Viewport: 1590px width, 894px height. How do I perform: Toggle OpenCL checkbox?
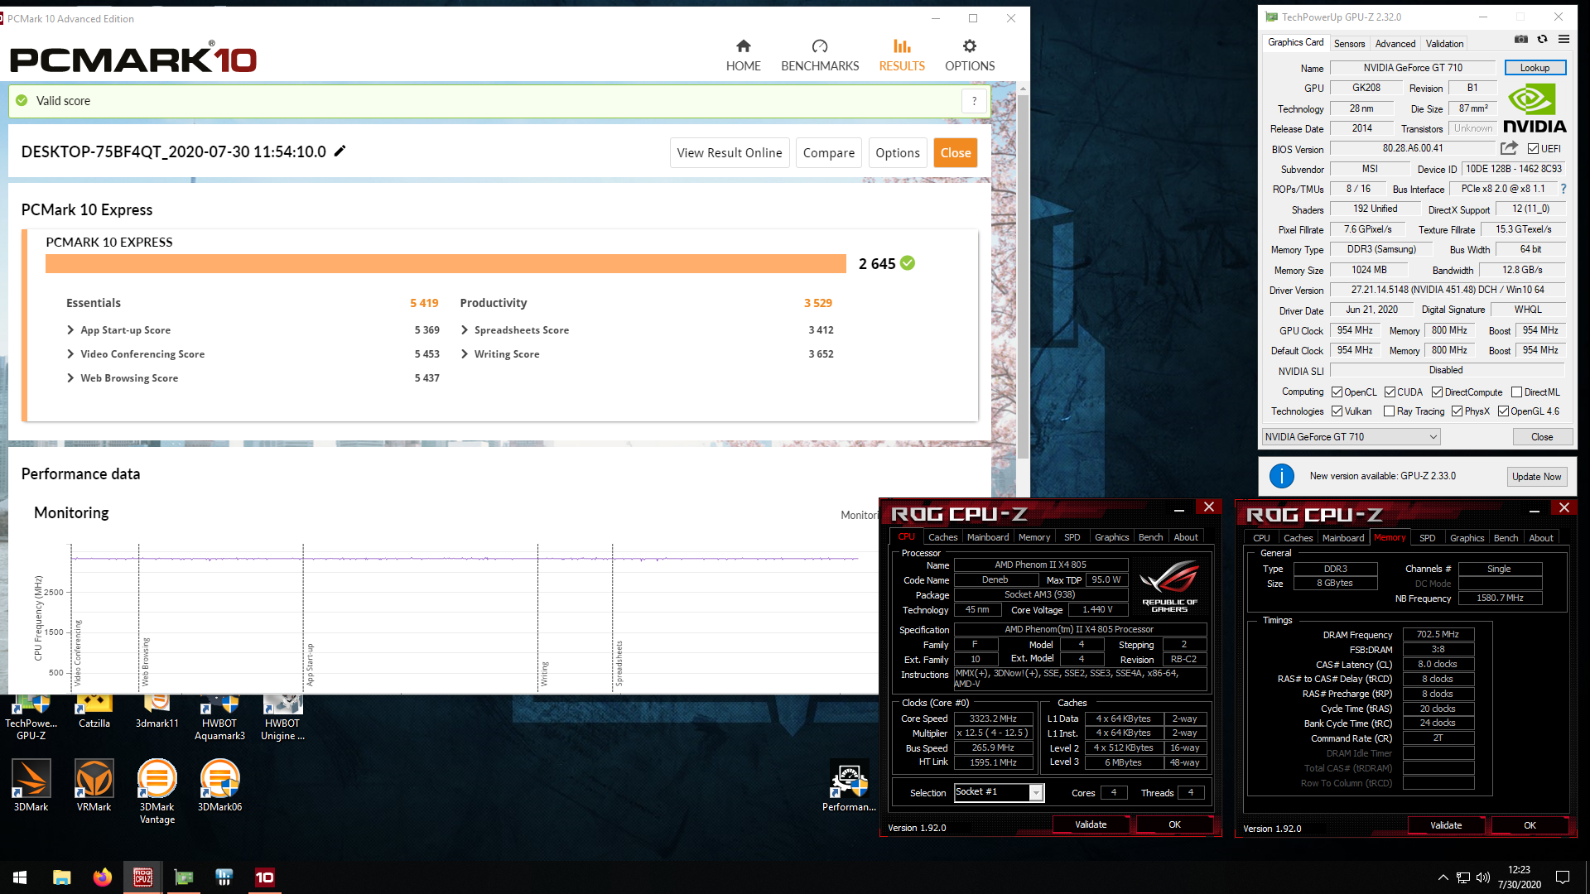click(x=1337, y=392)
